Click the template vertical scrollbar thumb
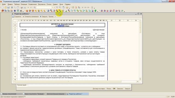This screenshot has width=175, height=98. pyautogui.click(x=140, y=27)
